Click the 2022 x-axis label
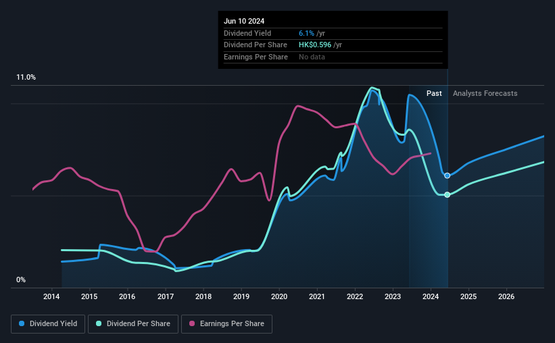Screen dimensions: 555x343 pyautogui.click(x=355, y=296)
